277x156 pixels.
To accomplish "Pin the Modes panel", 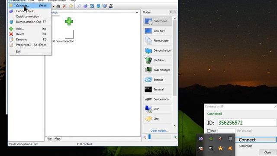I will click(x=171, y=13).
